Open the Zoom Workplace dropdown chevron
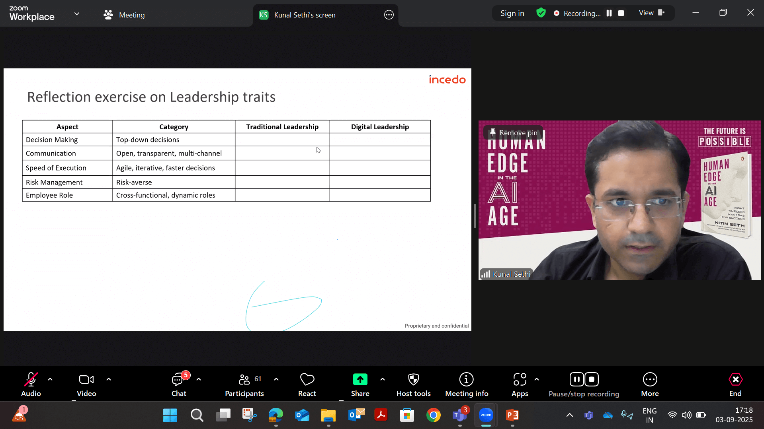This screenshot has width=764, height=429. pos(77,14)
